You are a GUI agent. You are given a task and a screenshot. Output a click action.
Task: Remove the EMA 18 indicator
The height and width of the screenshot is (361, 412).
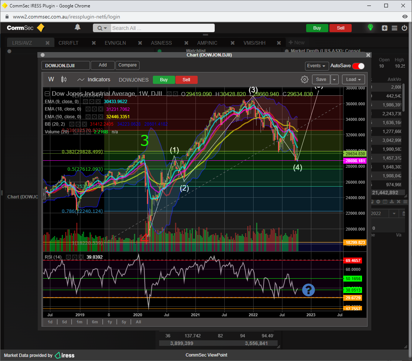pyautogui.click(x=100, y=109)
